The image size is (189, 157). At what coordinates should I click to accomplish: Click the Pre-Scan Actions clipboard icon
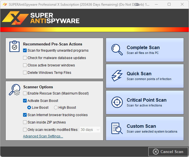14,46
